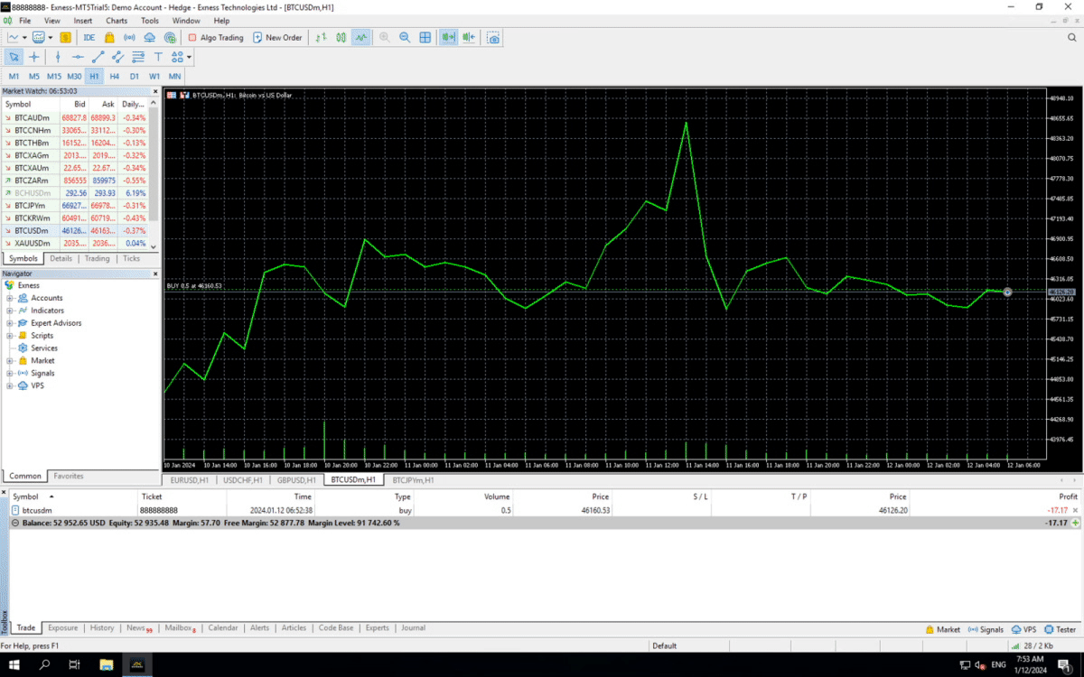The image size is (1084, 677).
Task: Select the equidistant channel tool
Action: pos(117,57)
